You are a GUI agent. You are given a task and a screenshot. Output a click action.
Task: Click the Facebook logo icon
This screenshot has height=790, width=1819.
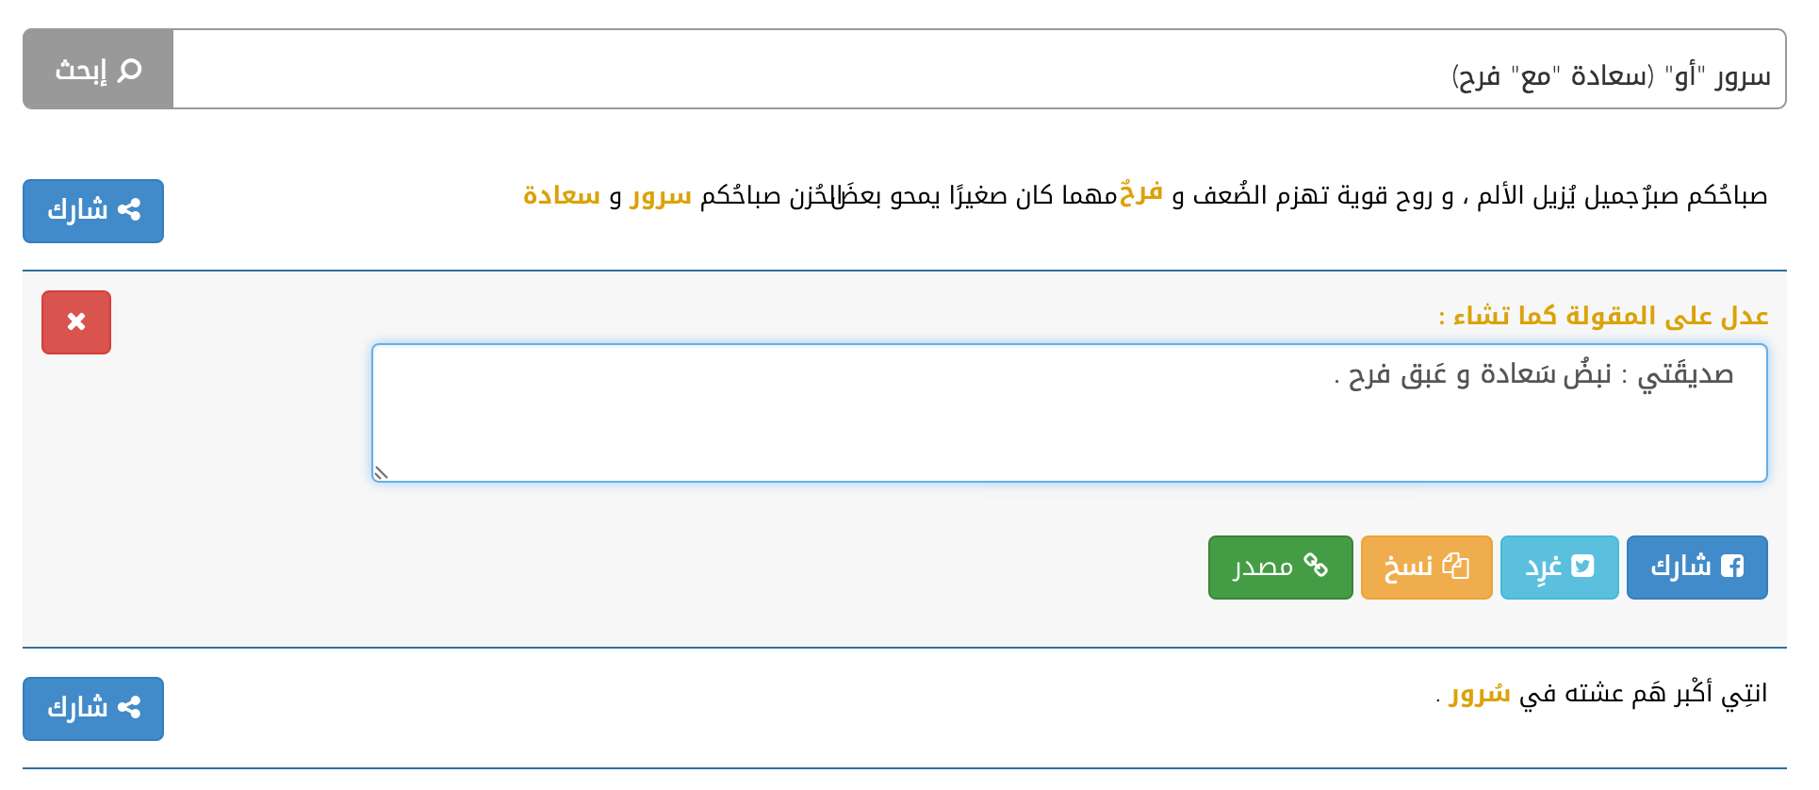(x=1732, y=566)
